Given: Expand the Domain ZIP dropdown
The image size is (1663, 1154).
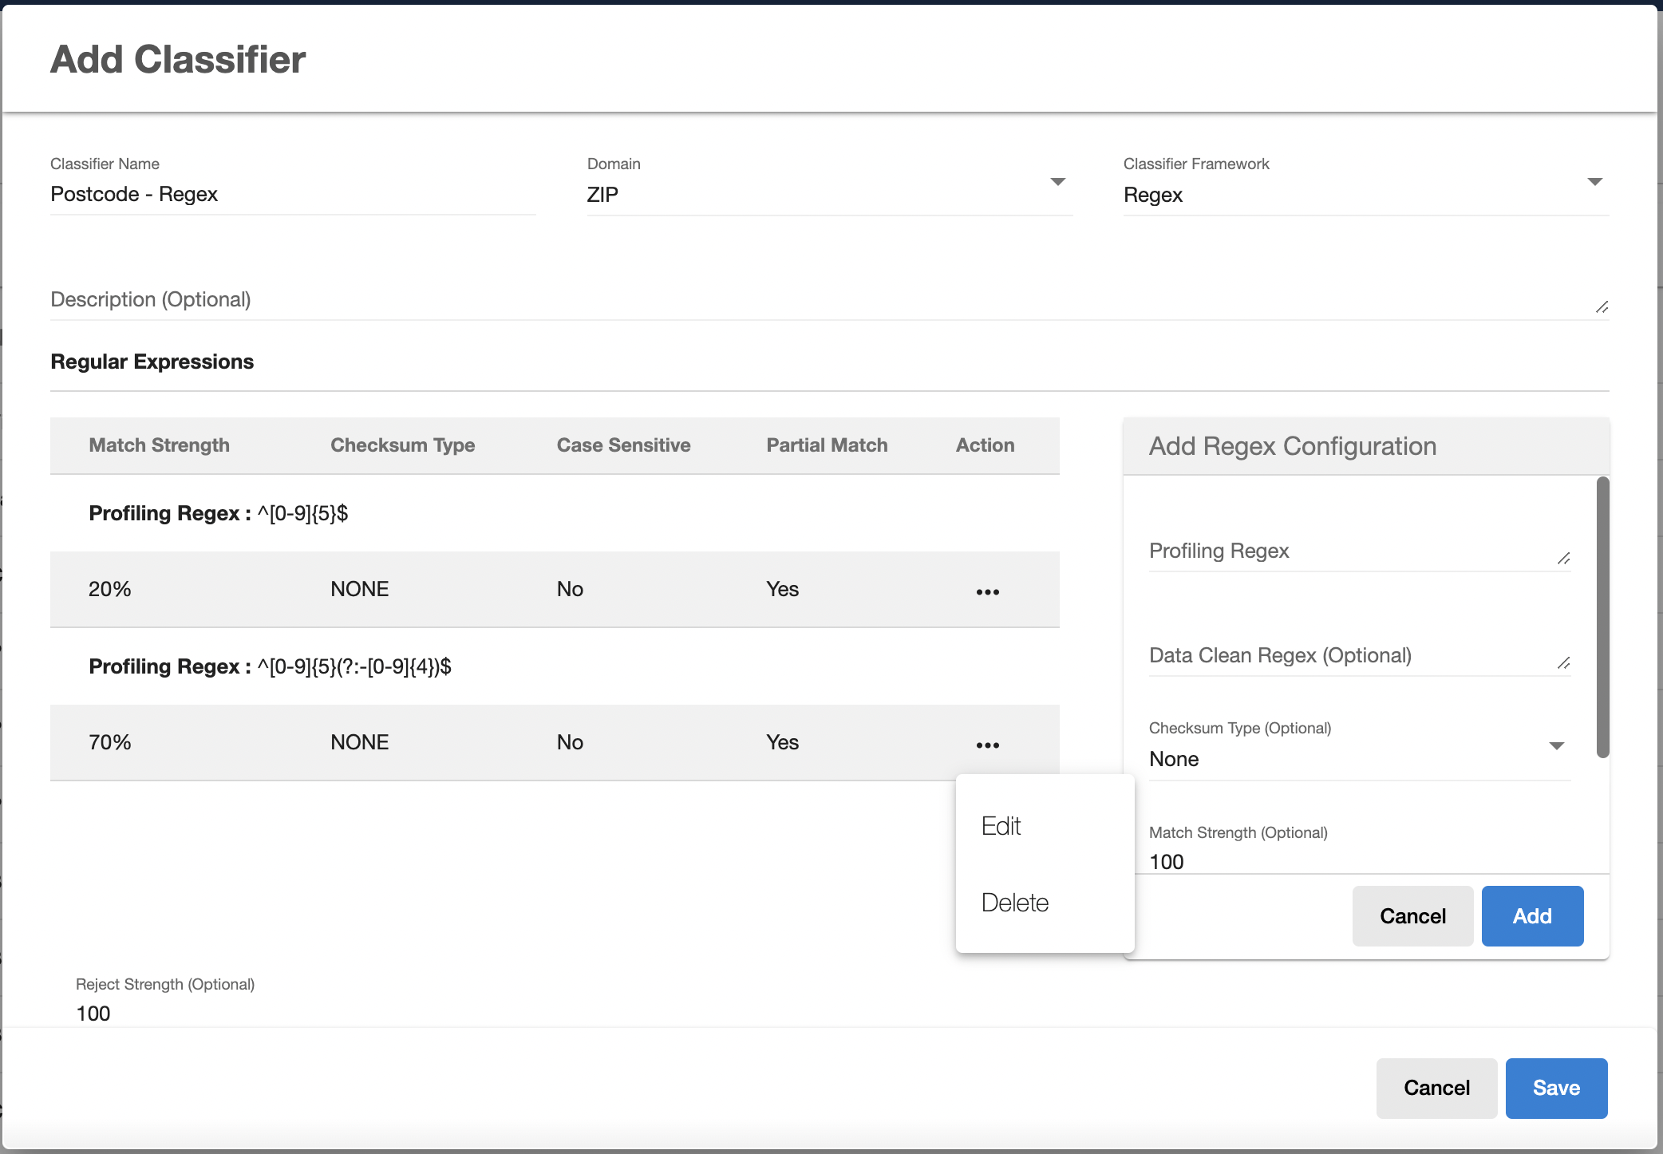Looking at the screenshot, I should pyautogui.click(x=1057, y=183).
